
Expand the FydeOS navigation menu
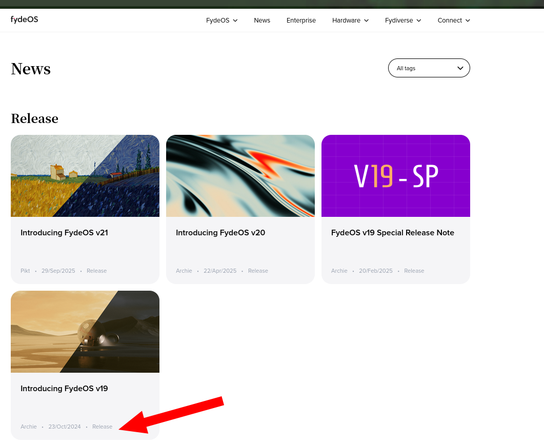coord(221,21)
